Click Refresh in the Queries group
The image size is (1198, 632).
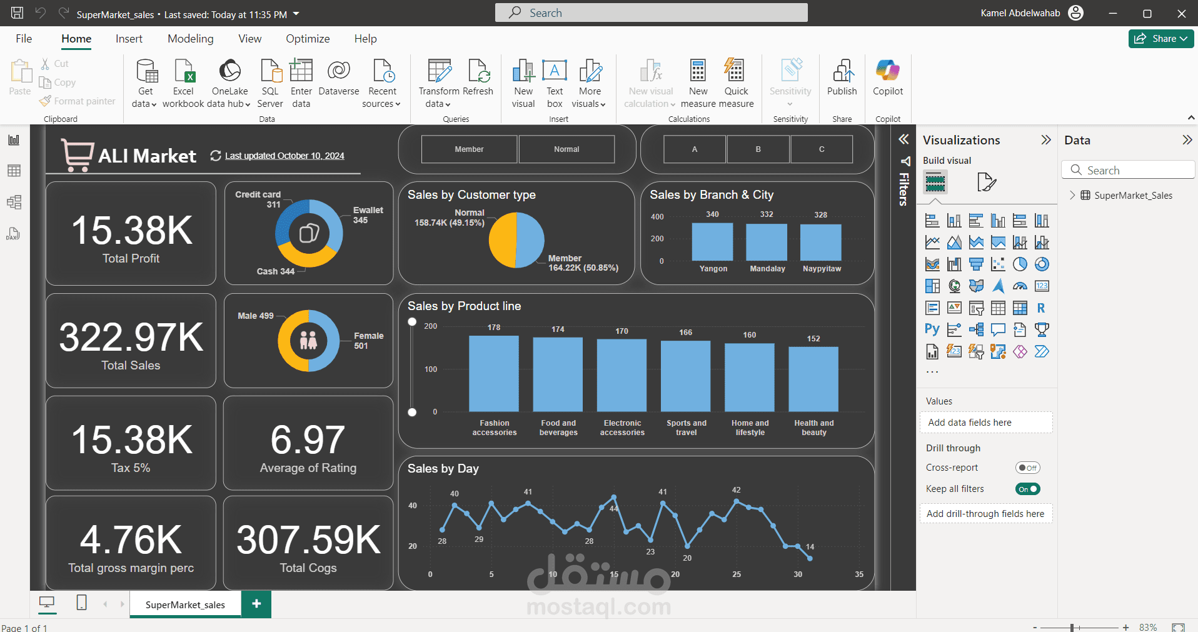tap(478, 78)
